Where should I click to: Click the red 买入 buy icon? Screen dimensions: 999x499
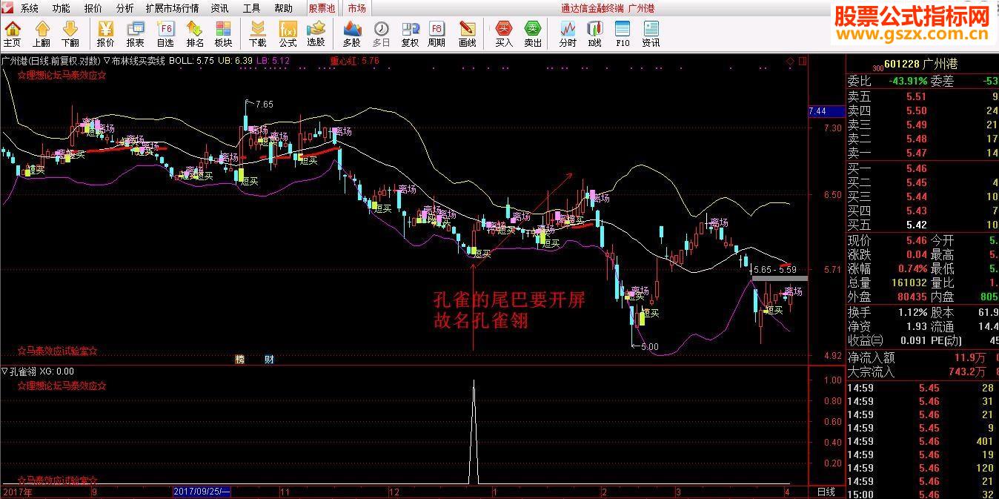click(504, 34)
